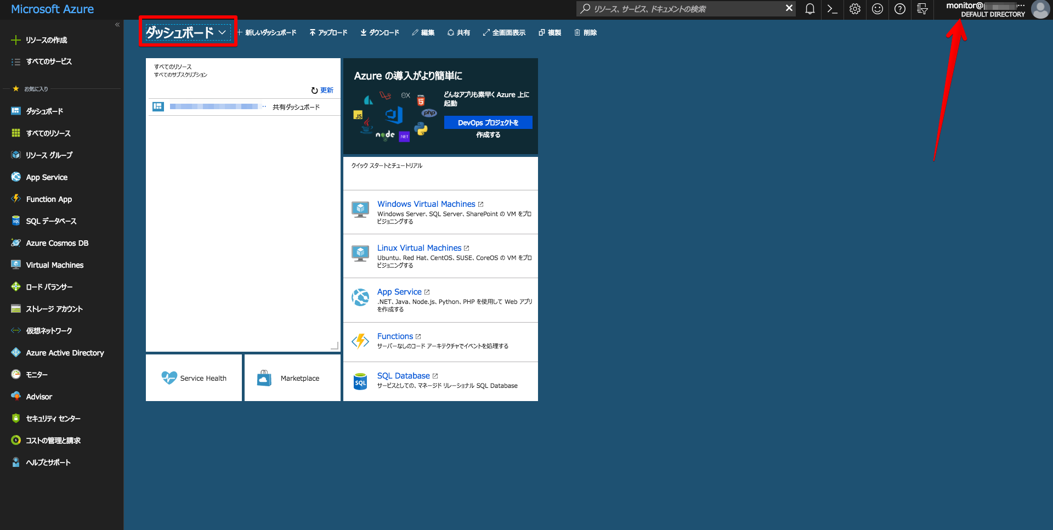Collapse the left sidebar menu

tap(117, 25)
